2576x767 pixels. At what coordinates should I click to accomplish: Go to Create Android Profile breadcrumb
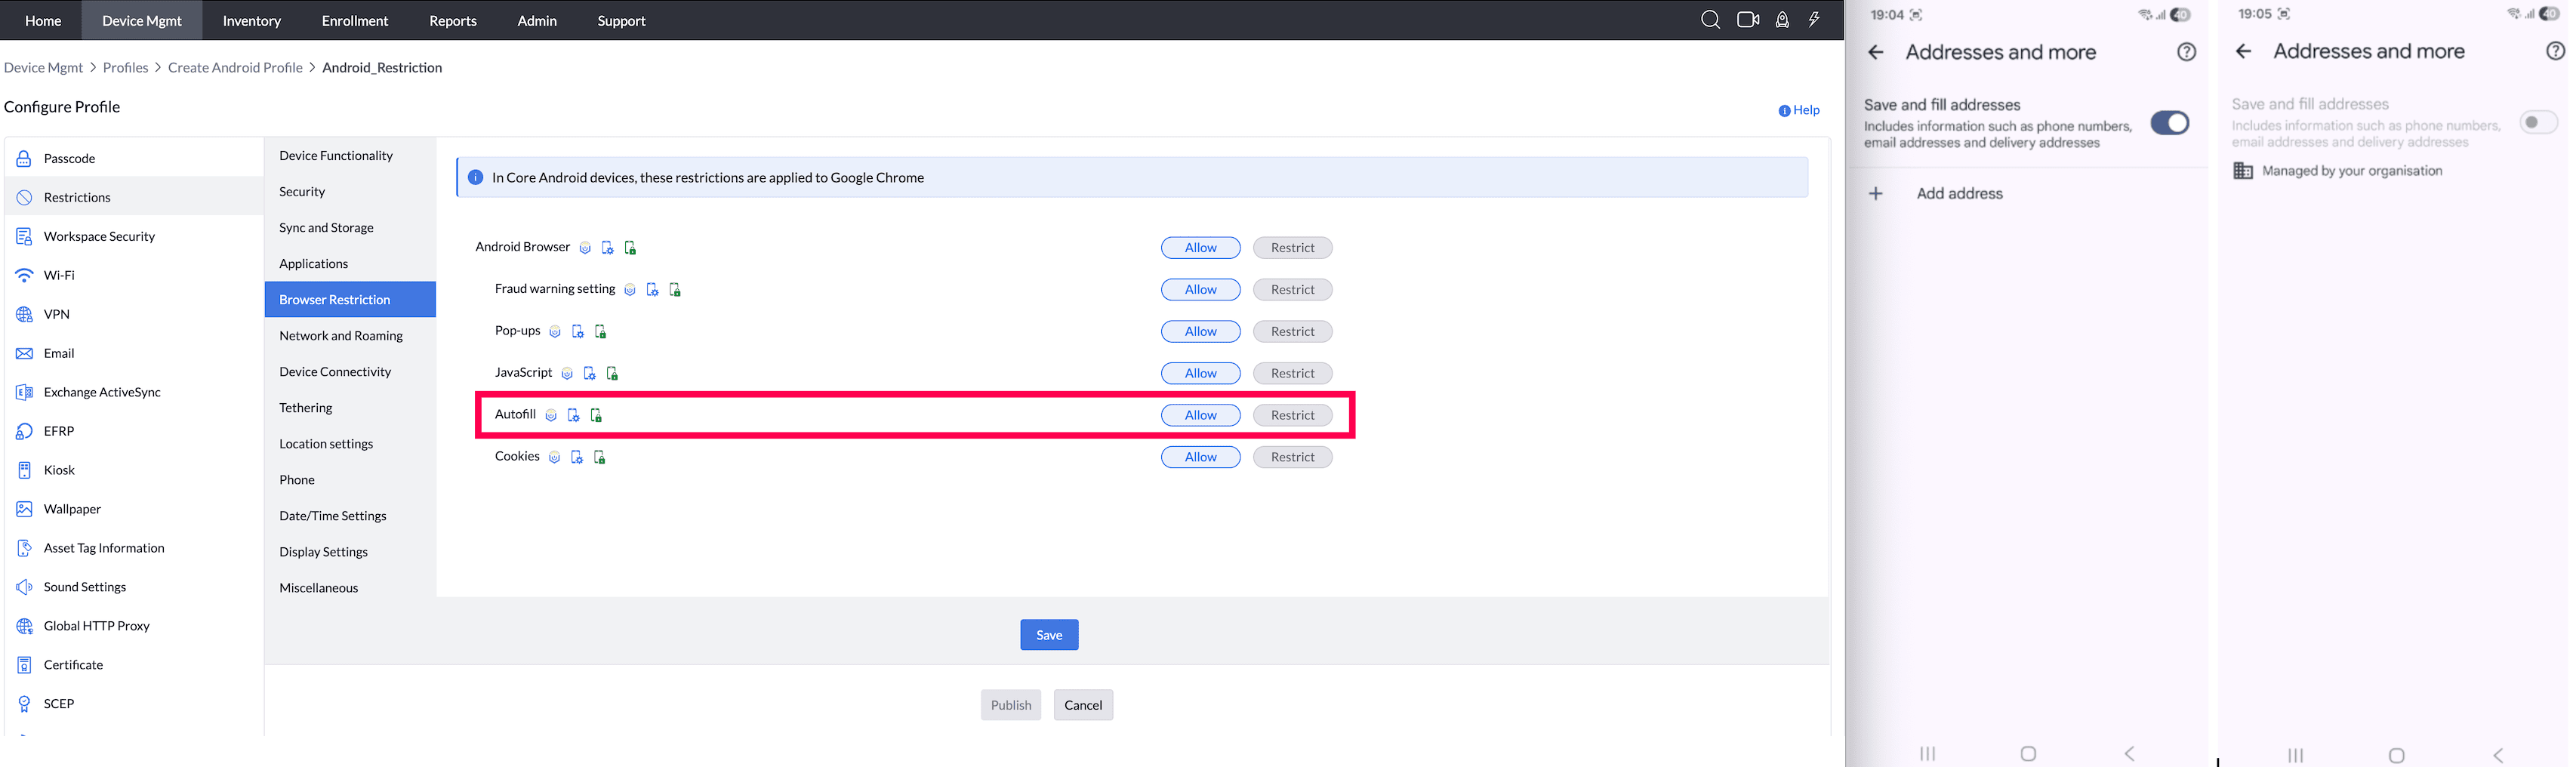pyautogui.click(x=235, y=68)
